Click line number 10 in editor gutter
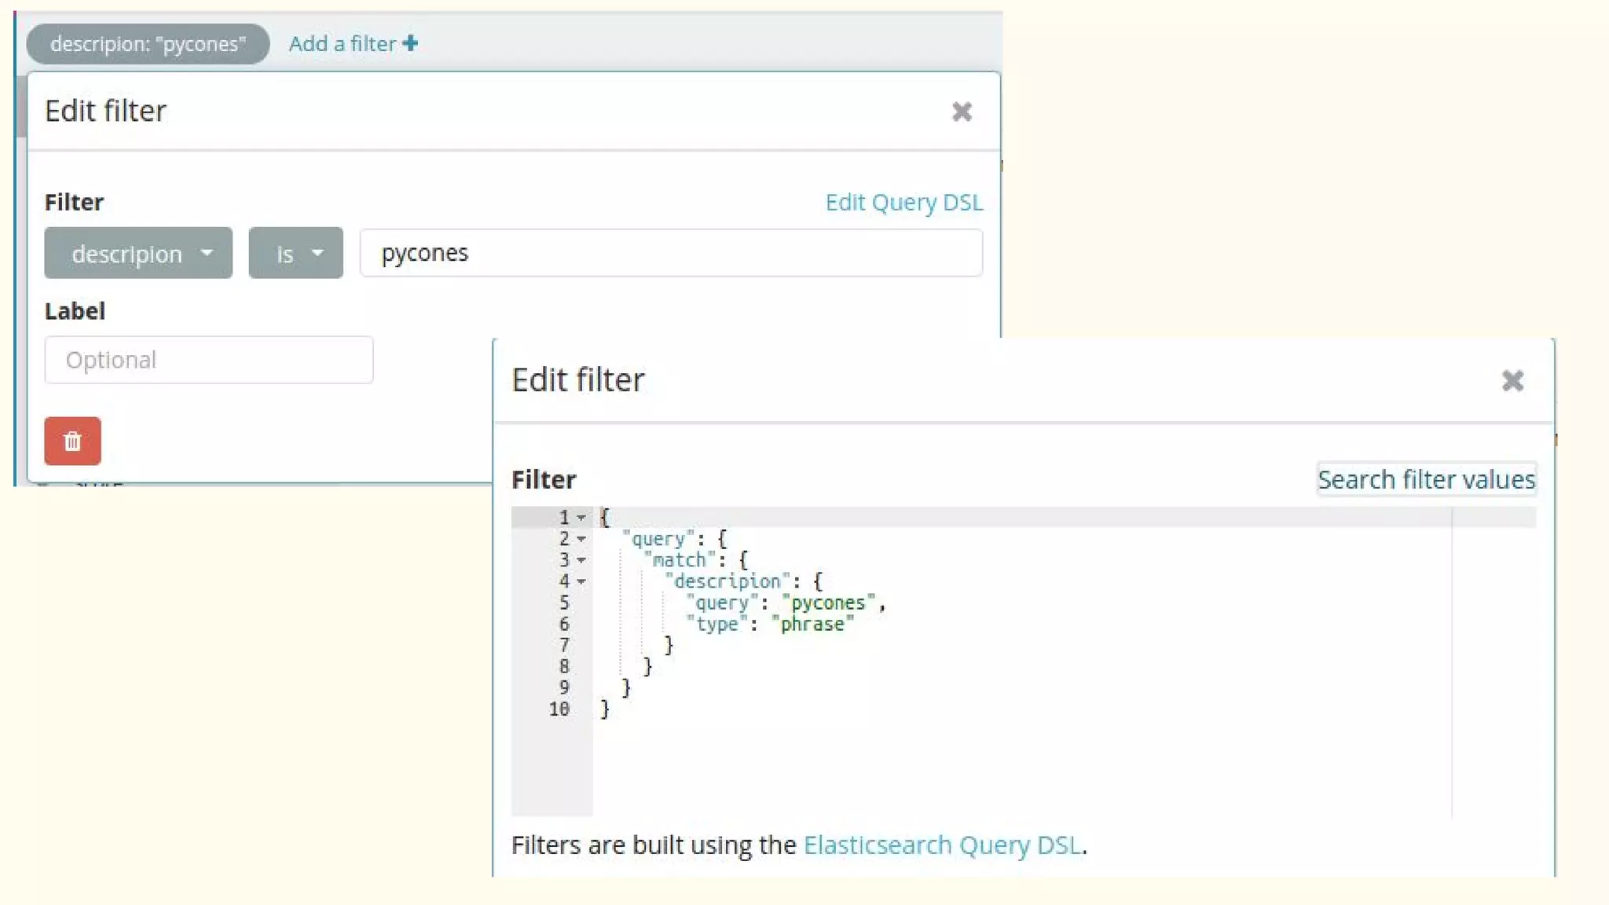The width and height of the screenshot is (1609, 905). pos(559,709)
